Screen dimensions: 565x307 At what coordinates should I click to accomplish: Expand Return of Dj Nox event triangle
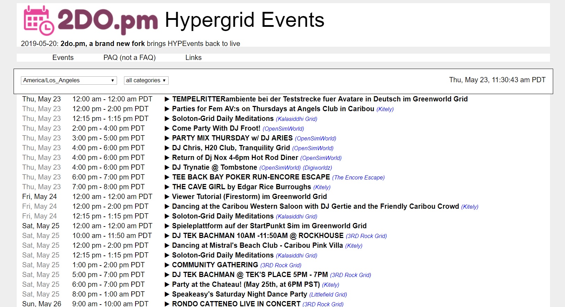tap(167, 158)
